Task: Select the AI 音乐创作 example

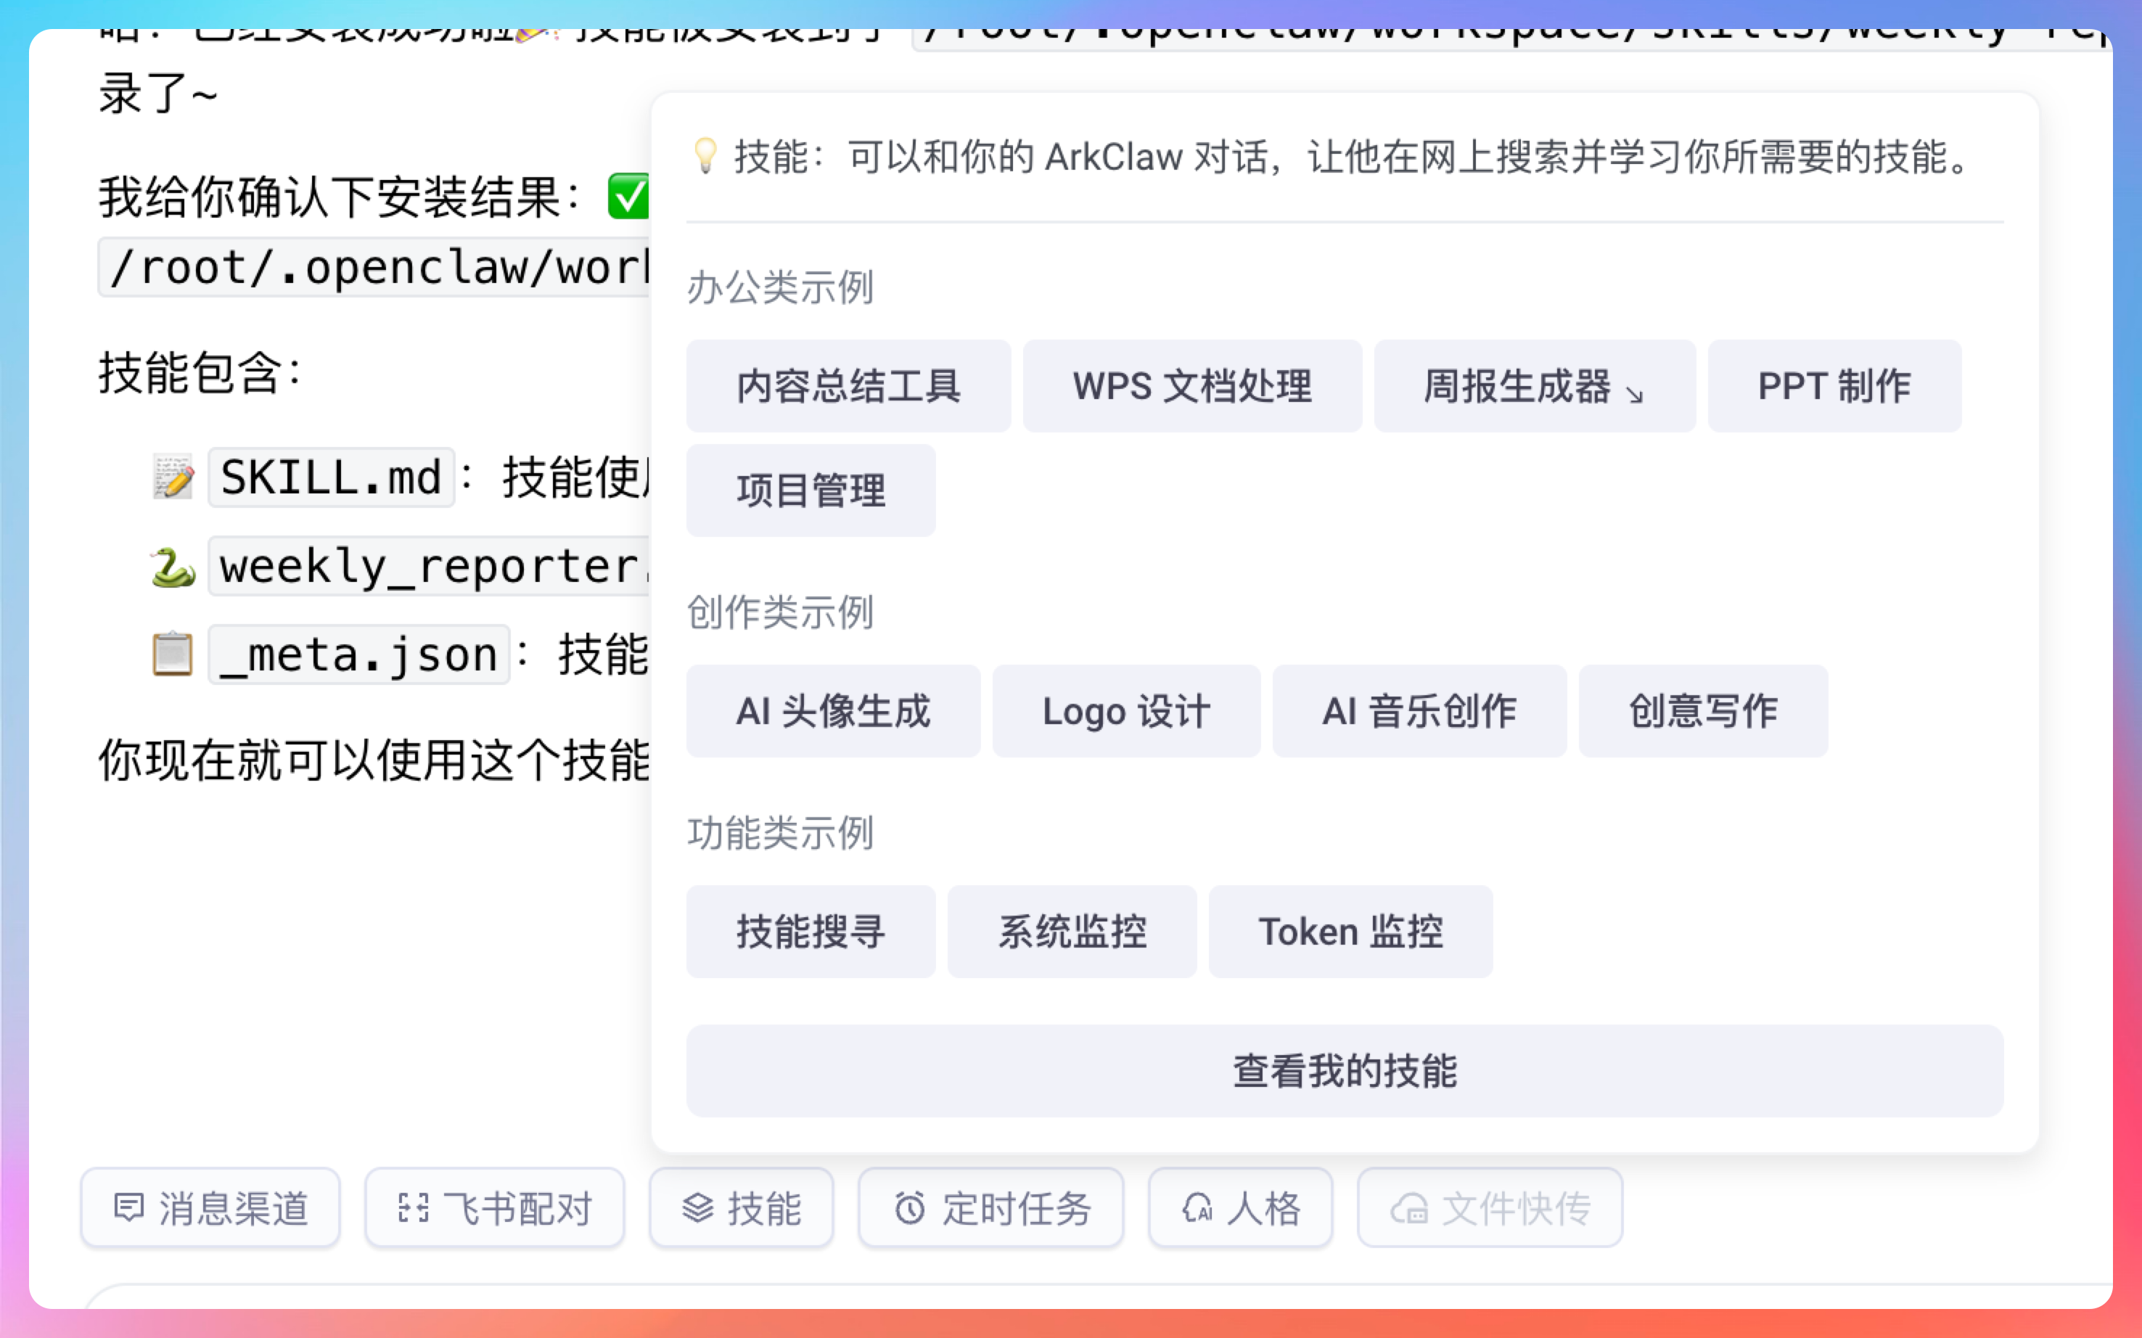Action: tap(1419, 712)
